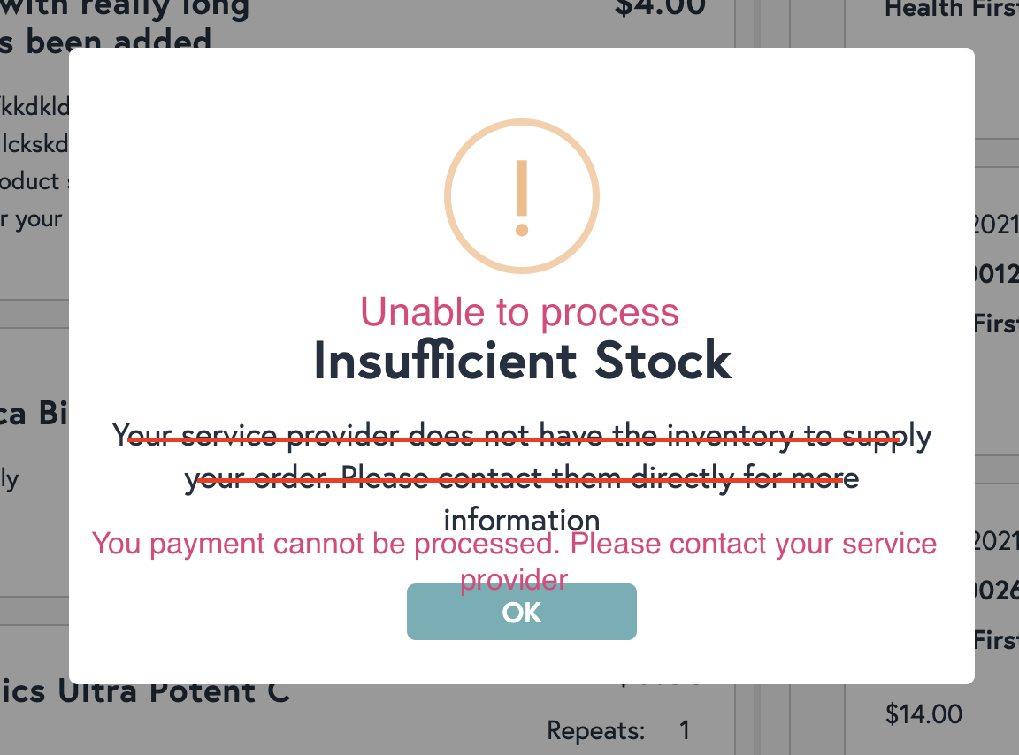This screenshot has width=1019, height=755.
Task: Click the pink "You payment cannot be processed" text
Action: coord(514,543)
